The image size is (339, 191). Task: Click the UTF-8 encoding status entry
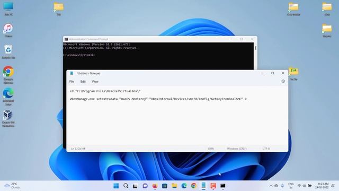(x=266, y=149)
